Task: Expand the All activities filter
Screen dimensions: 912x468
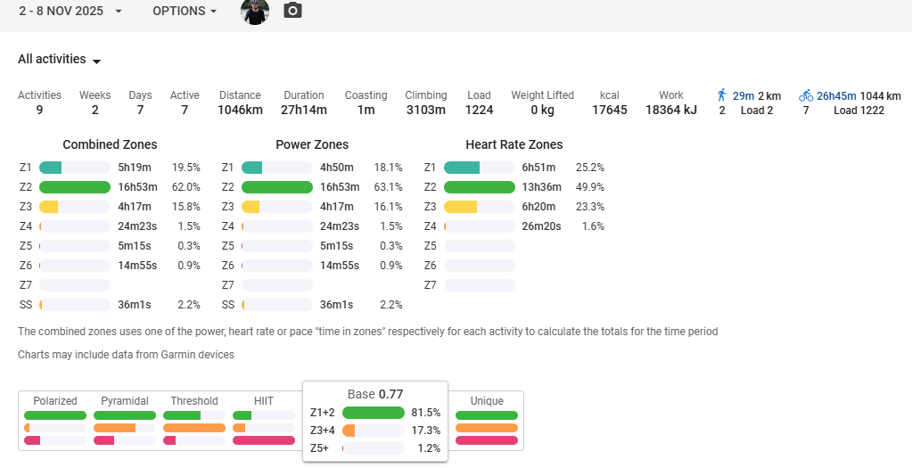Action: pyautogui.click(x=60, y=60)
